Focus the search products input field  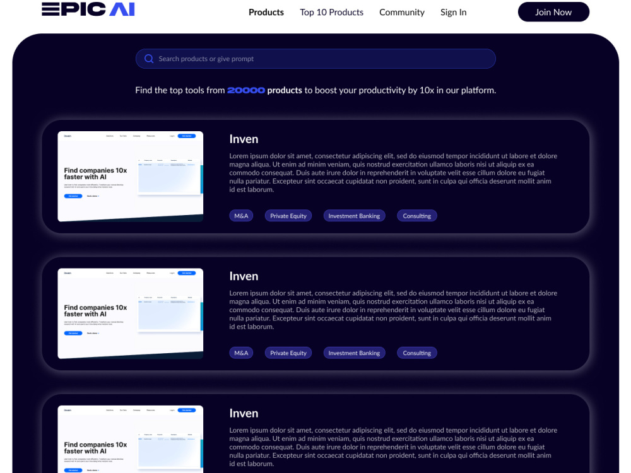[315, 59]
